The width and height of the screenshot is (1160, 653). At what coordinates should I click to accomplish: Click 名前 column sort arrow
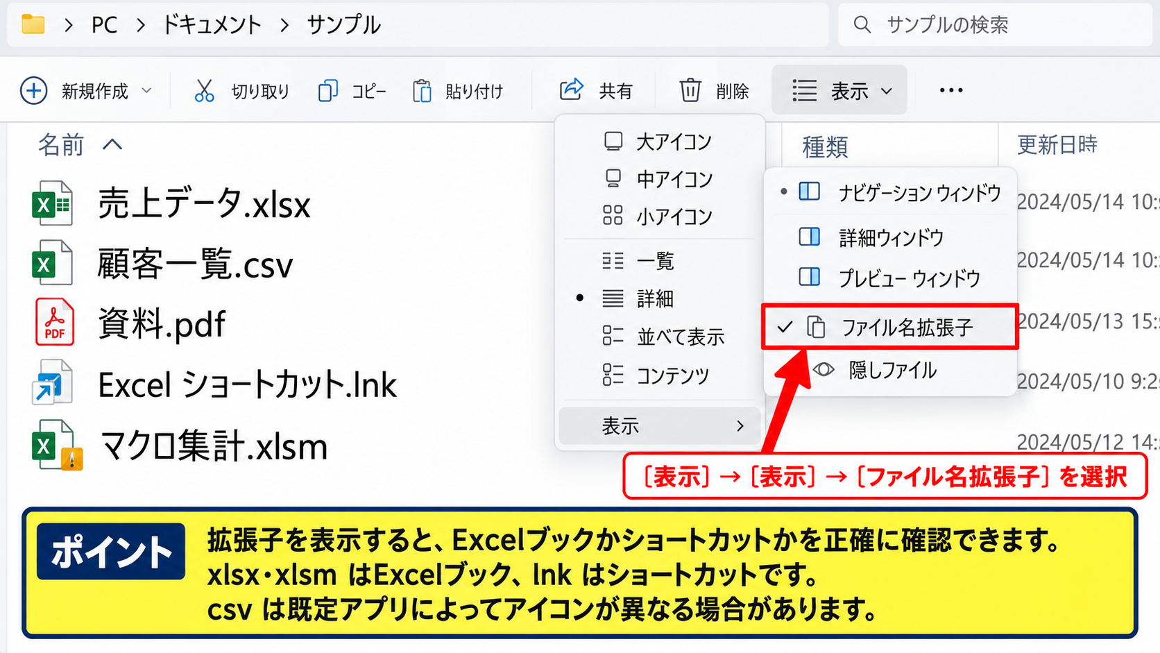(x=112, y=144)
